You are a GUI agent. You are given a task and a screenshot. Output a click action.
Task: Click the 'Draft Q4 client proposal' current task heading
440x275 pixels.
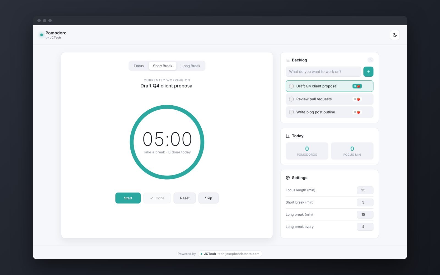point(167,86)
